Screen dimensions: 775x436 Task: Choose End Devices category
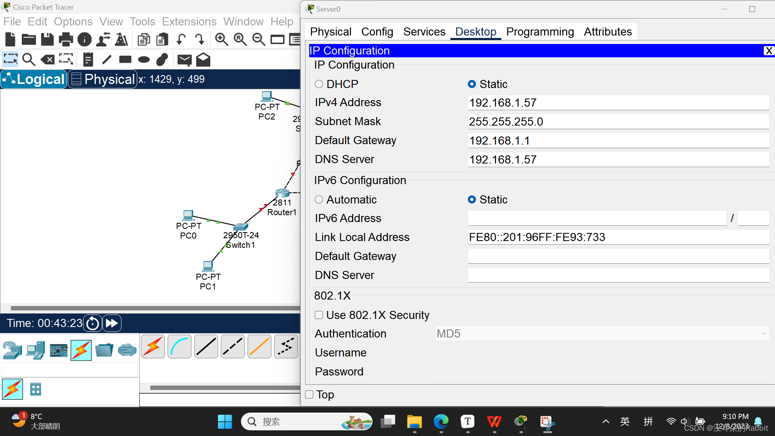click(x=36, y=350)
